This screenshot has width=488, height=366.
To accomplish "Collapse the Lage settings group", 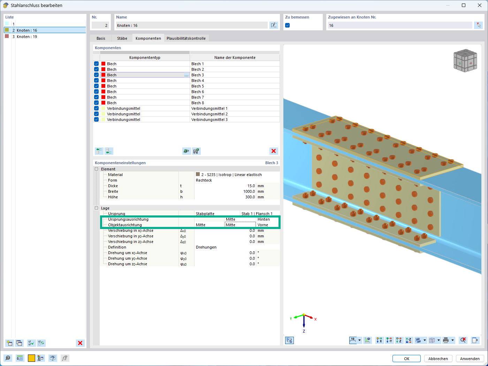I will coord(97,208).
